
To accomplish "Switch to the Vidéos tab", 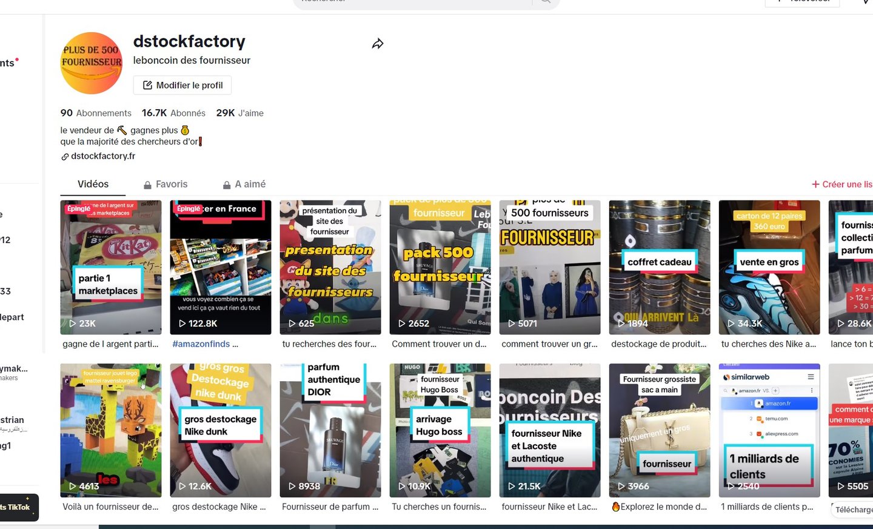I will coord(93,184).
